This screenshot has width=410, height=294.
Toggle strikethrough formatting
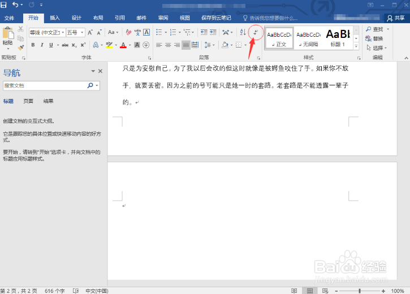tap(65, 45)
